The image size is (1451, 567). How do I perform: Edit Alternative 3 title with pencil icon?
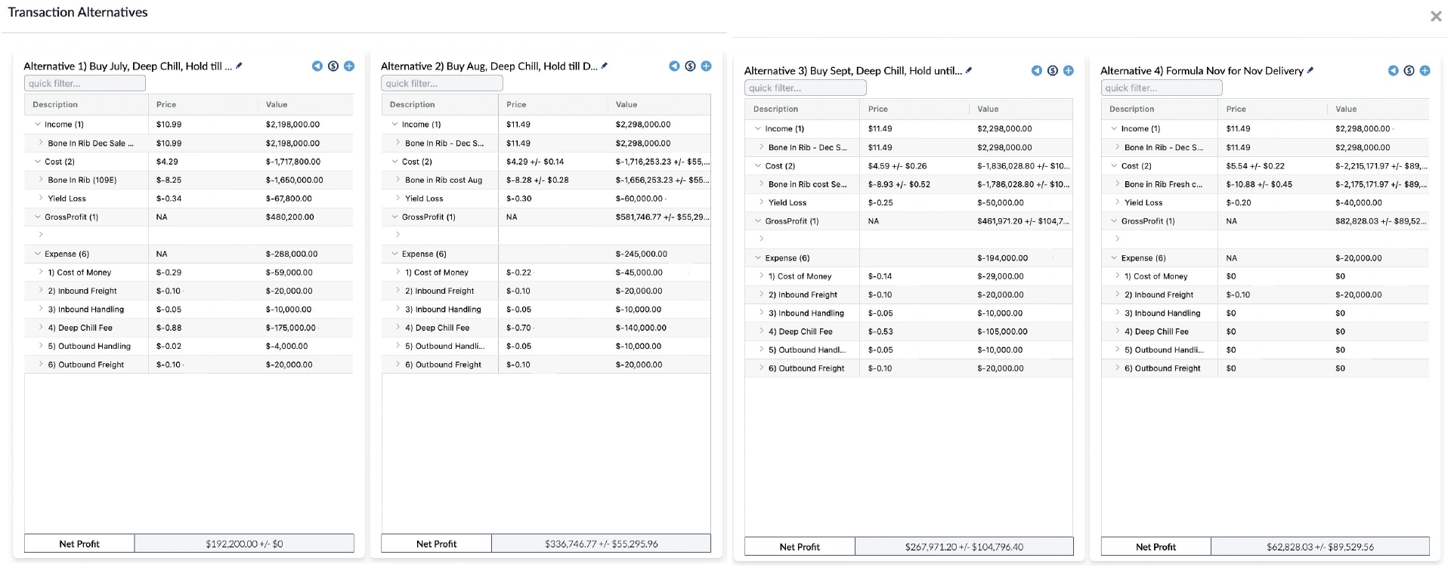[969, 70]
